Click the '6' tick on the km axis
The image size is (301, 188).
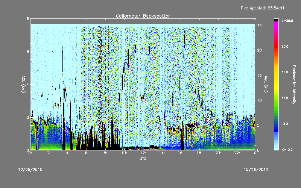point(28,52)
